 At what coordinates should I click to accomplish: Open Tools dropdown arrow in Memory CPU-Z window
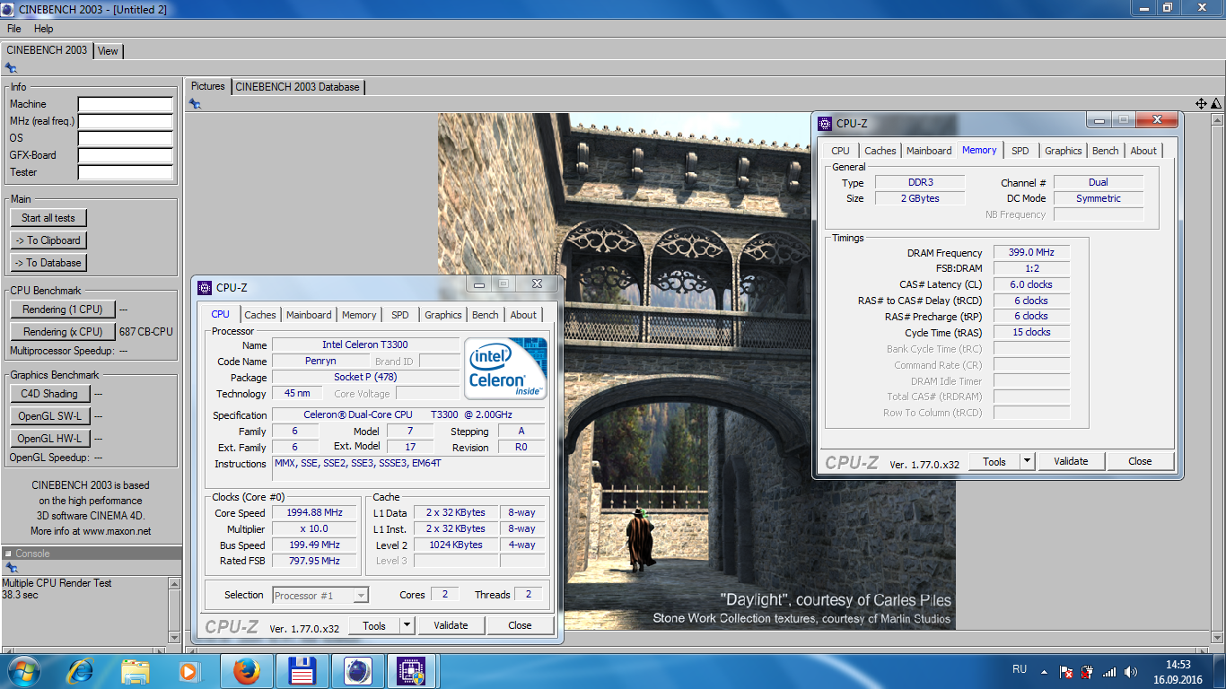[x=1027, y=461]
